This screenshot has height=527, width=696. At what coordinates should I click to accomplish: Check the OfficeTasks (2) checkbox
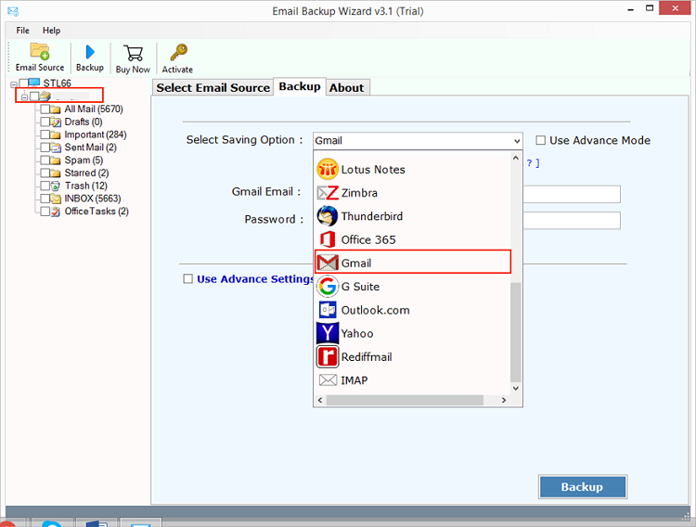45,212
